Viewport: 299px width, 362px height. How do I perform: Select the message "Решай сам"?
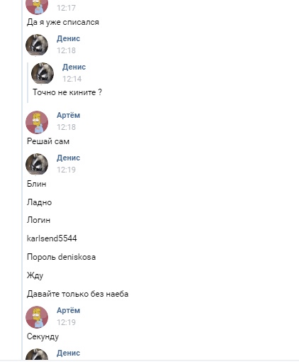[48, 141]
